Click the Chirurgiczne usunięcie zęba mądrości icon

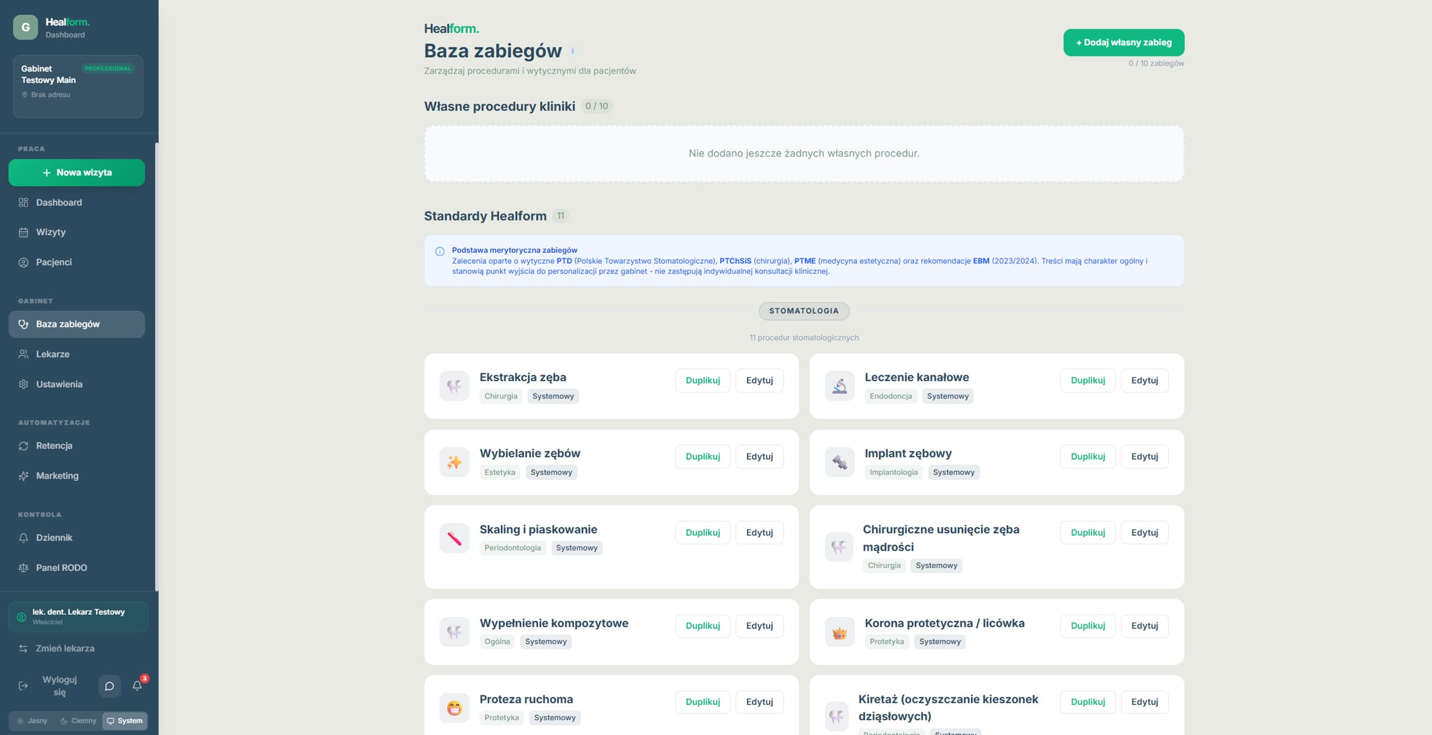839,547
